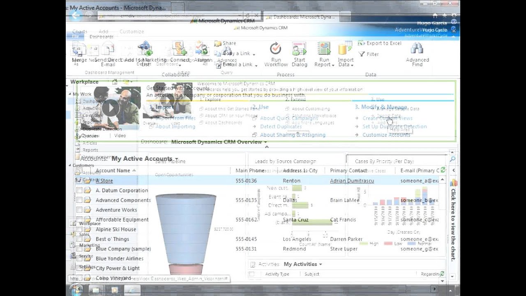Expand the E-mail a Link dropdown arrow

pyautogui.click(x=256, y=65)
